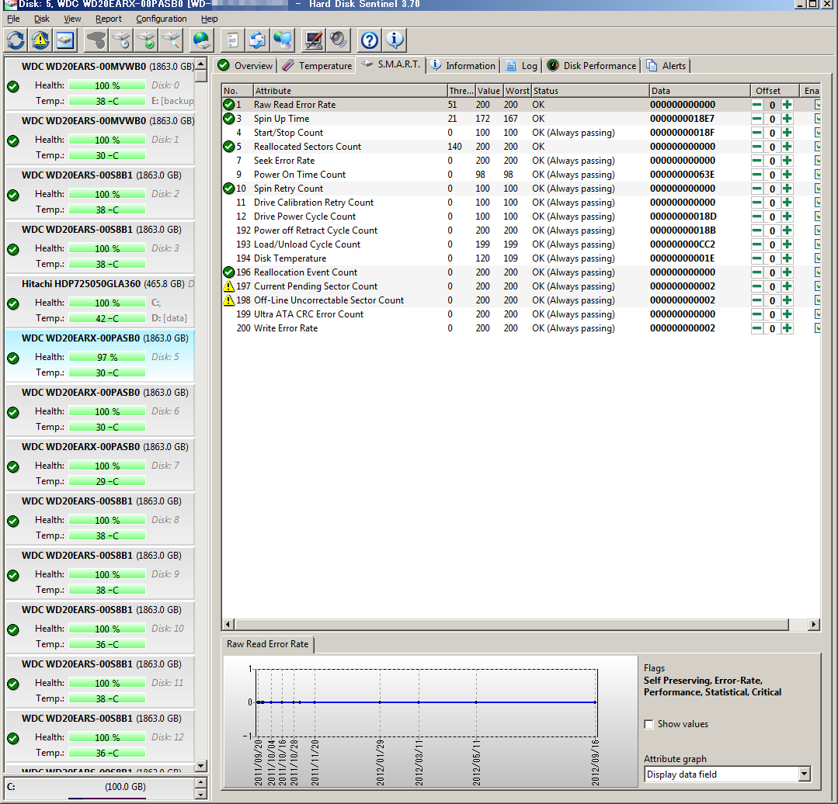Viewport: 838px width, 804px height.
Task: Open the Attribute graph dropdown
Action: pyautogui.click(x=805, y=774)
